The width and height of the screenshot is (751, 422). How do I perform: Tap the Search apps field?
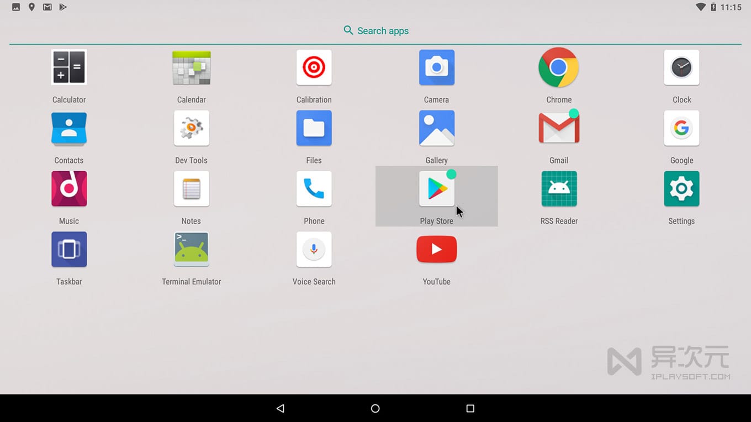point(376,30)
